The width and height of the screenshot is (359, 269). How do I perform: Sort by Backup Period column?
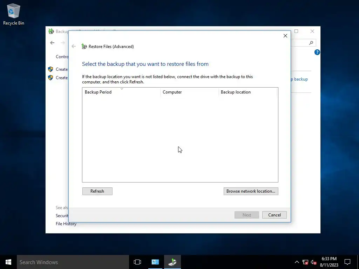(x=121, y=92)
